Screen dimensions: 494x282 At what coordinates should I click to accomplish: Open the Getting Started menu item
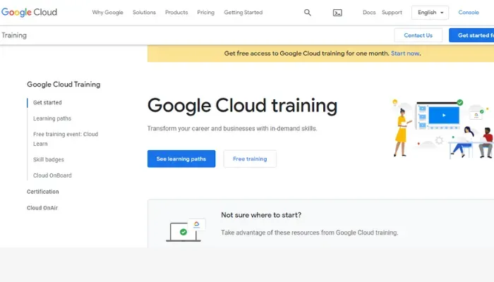[x=243, y=12]
